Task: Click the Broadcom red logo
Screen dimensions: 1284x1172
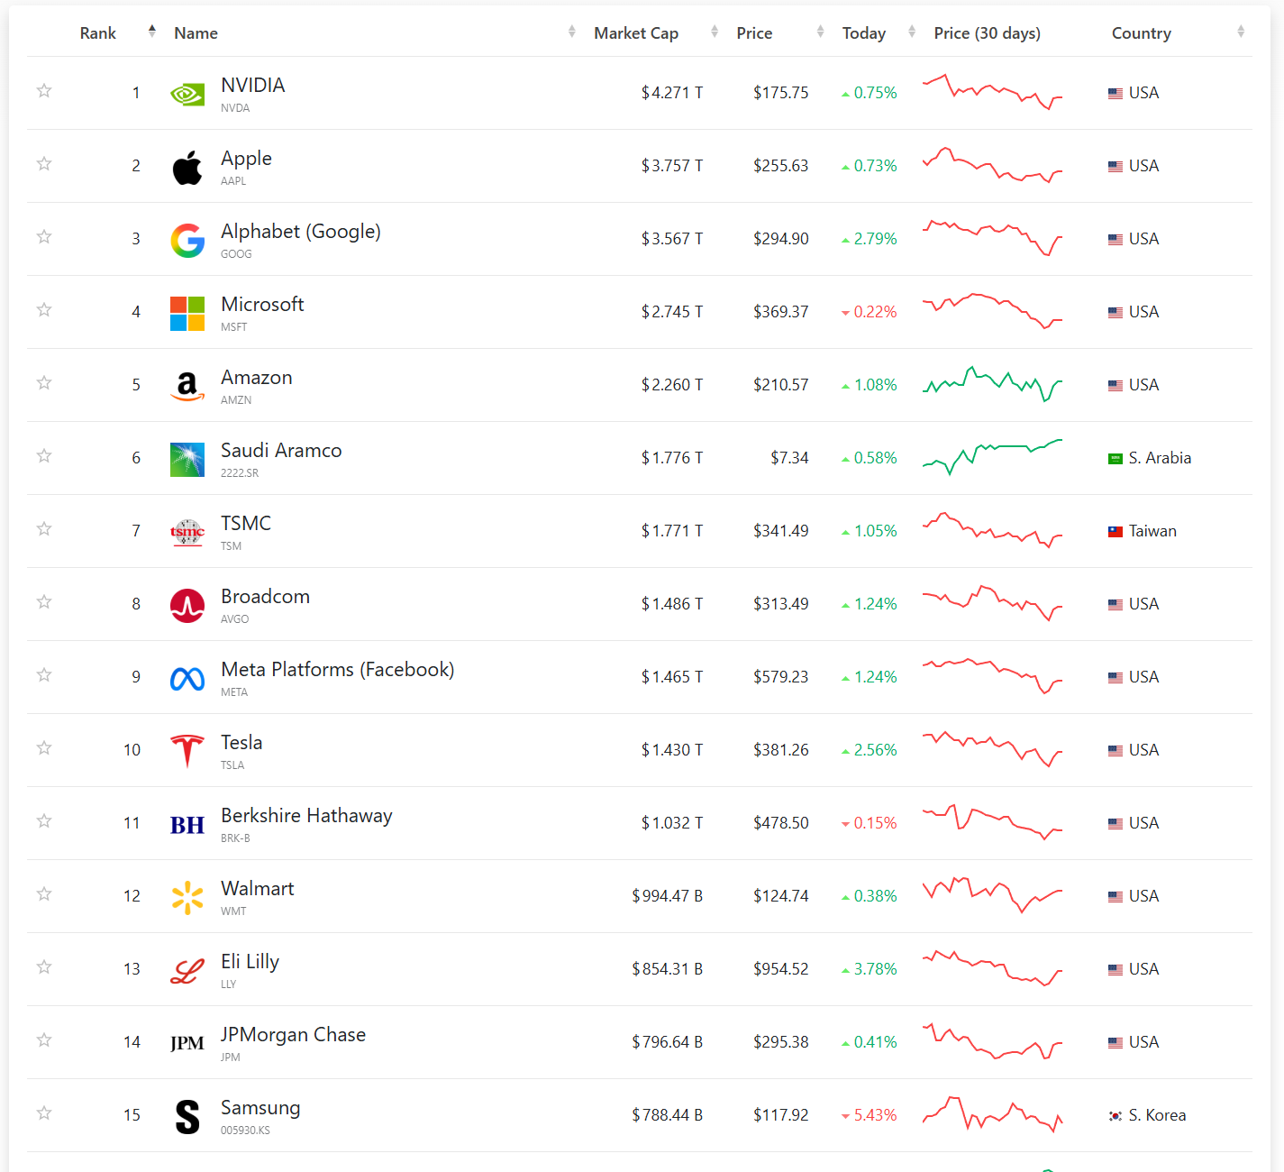Action: coord(187,605)
